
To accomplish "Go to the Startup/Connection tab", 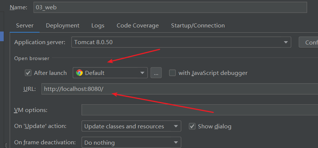I will [198, 26].
